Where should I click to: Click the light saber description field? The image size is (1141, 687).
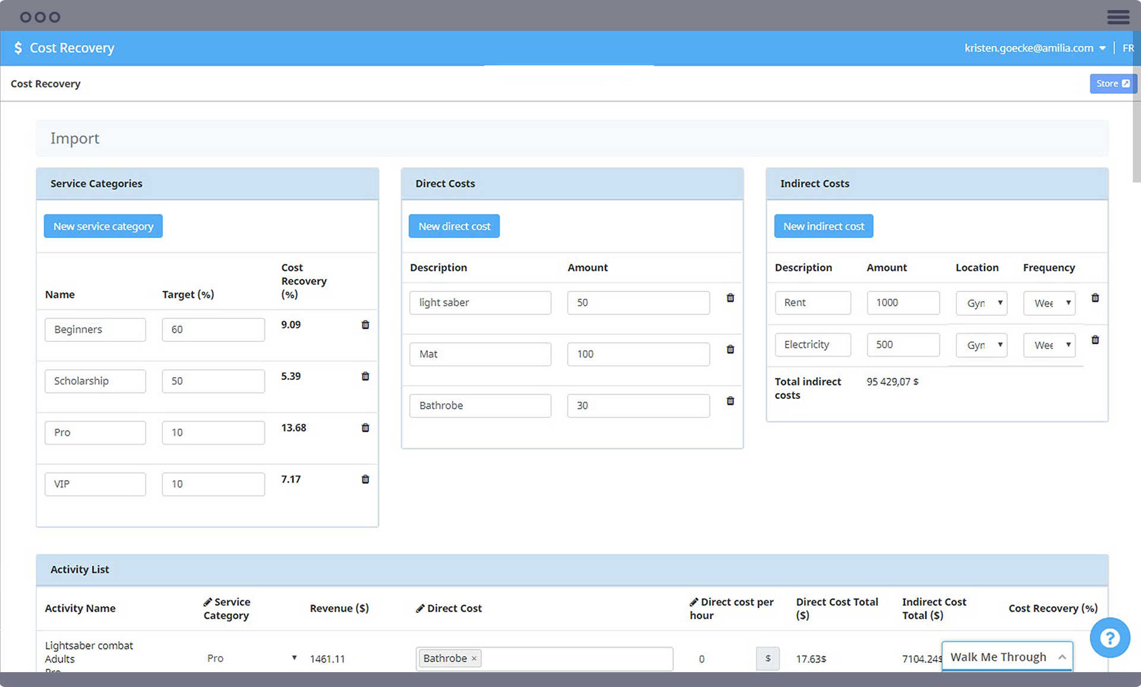[480, 303]
